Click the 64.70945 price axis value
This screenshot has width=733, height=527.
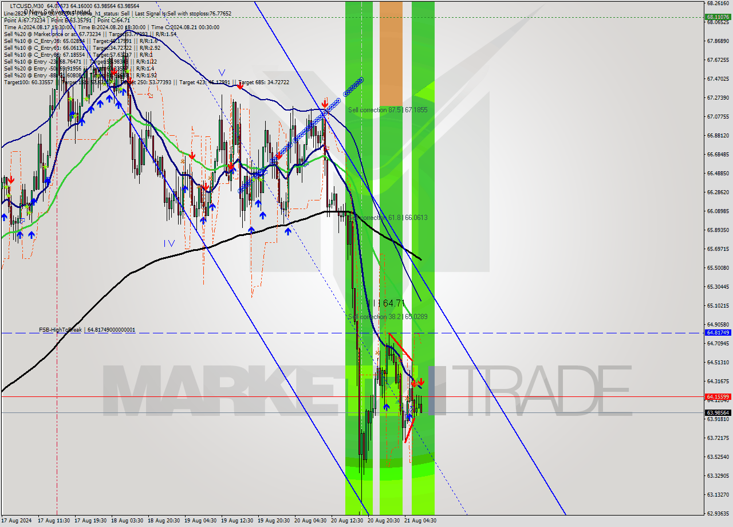coord(718,343)
